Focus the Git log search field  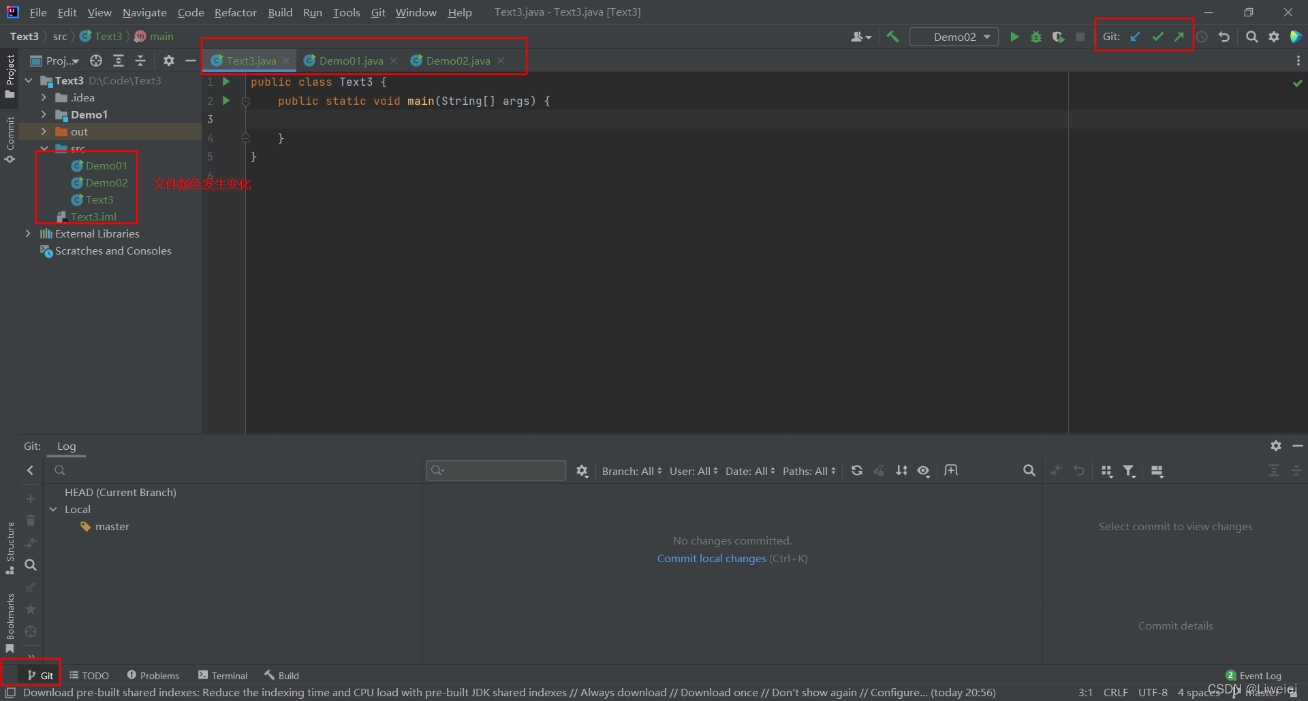point(496,470)
